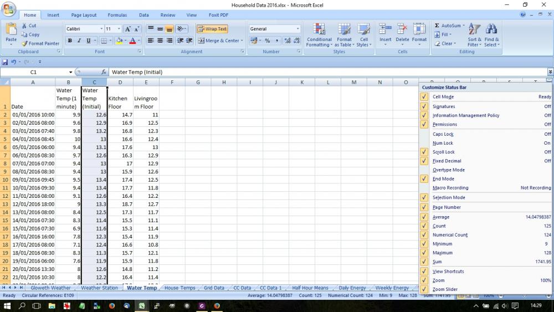Align text to the right

[169, 40]
